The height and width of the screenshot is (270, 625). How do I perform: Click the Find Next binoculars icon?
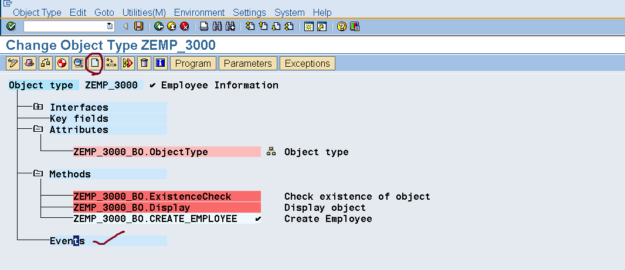tap(230, 27)
